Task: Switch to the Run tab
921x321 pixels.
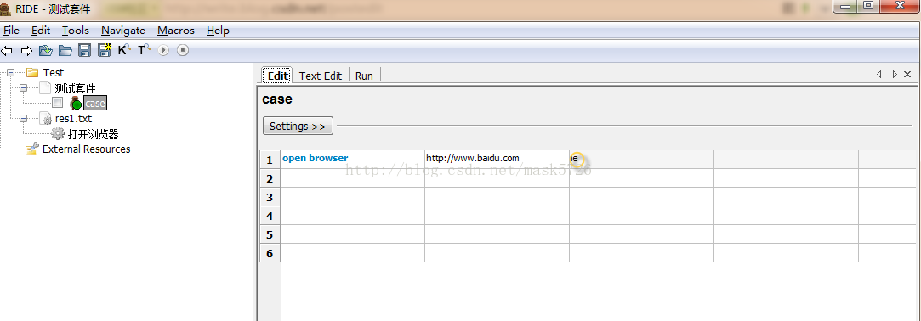Action: click(x=364, y=76)
